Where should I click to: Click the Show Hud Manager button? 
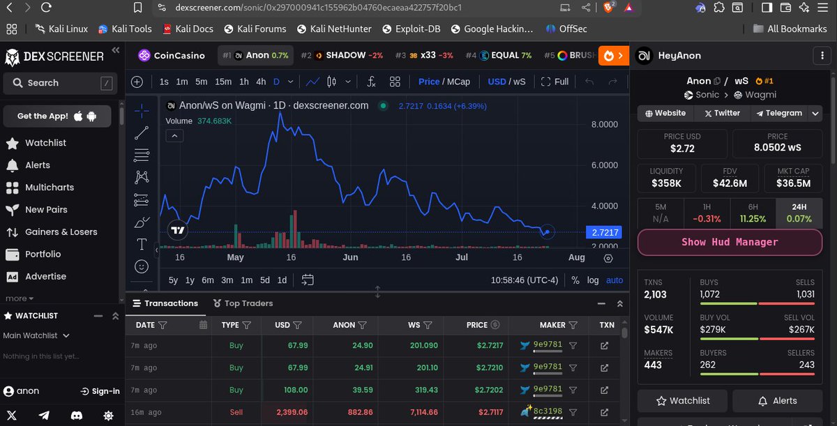tap(730, 242)
